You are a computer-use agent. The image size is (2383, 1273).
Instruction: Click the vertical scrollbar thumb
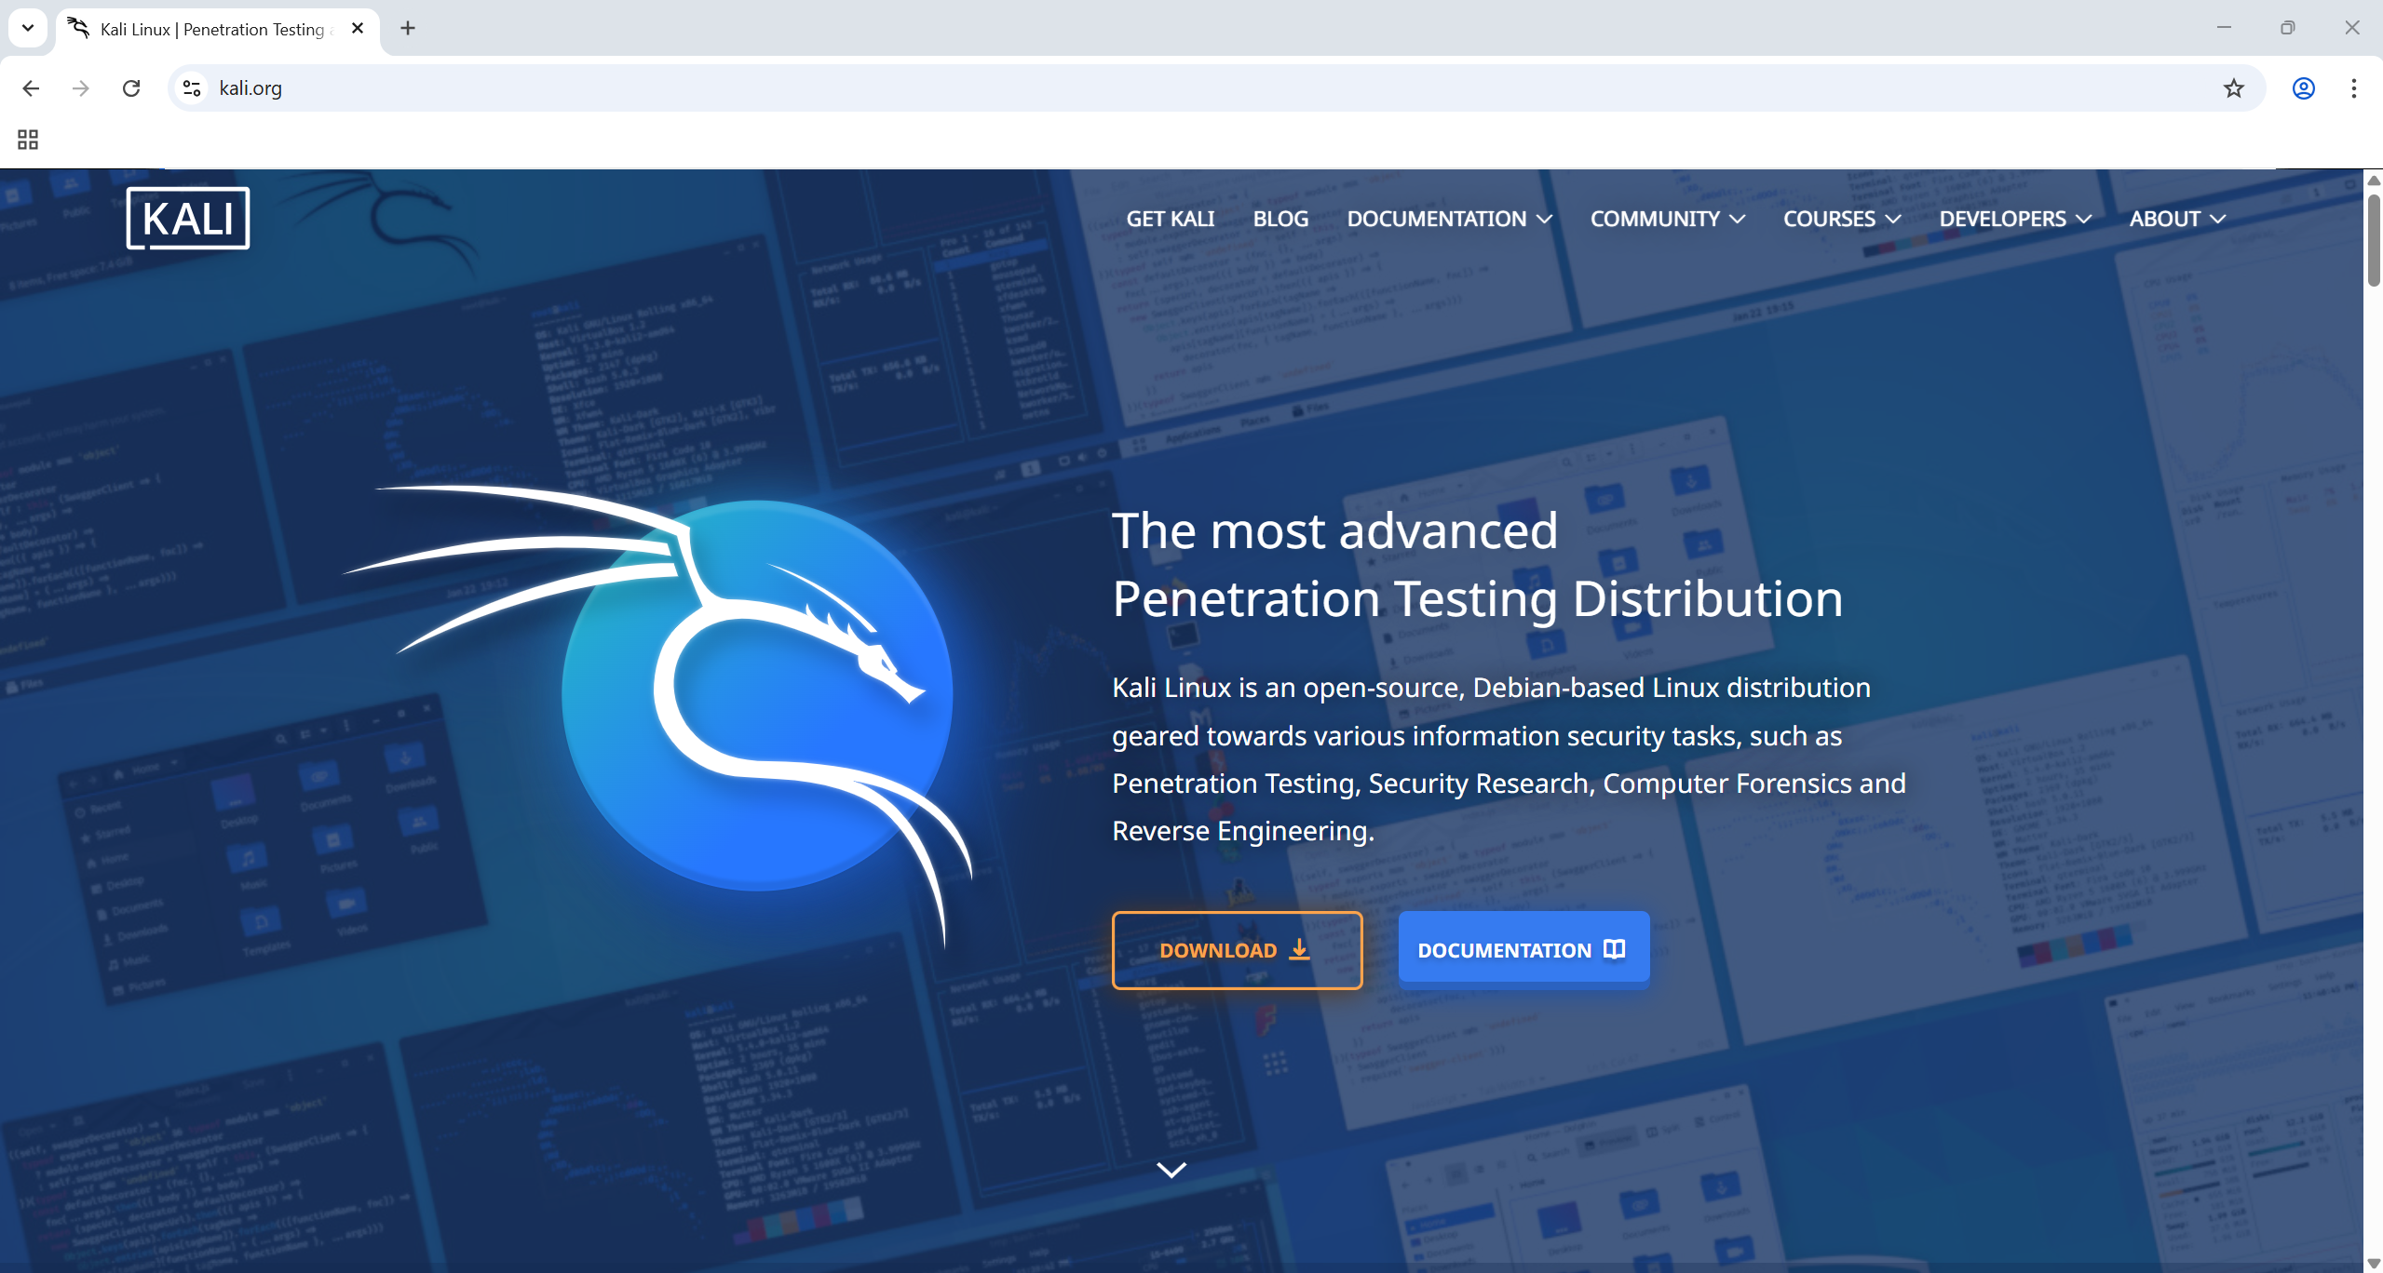pos(2374,240)
